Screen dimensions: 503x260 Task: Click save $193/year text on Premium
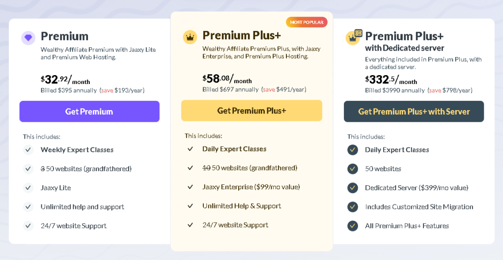pyautogui.click(x=122, y=90)
